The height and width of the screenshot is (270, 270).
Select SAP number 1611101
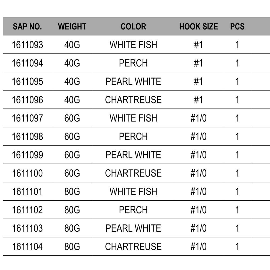27,192
